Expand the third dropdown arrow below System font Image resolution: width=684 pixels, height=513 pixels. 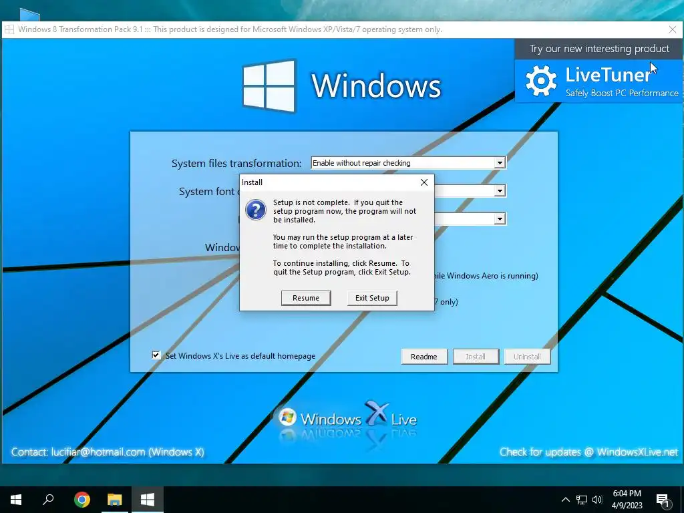pos(500,219)
